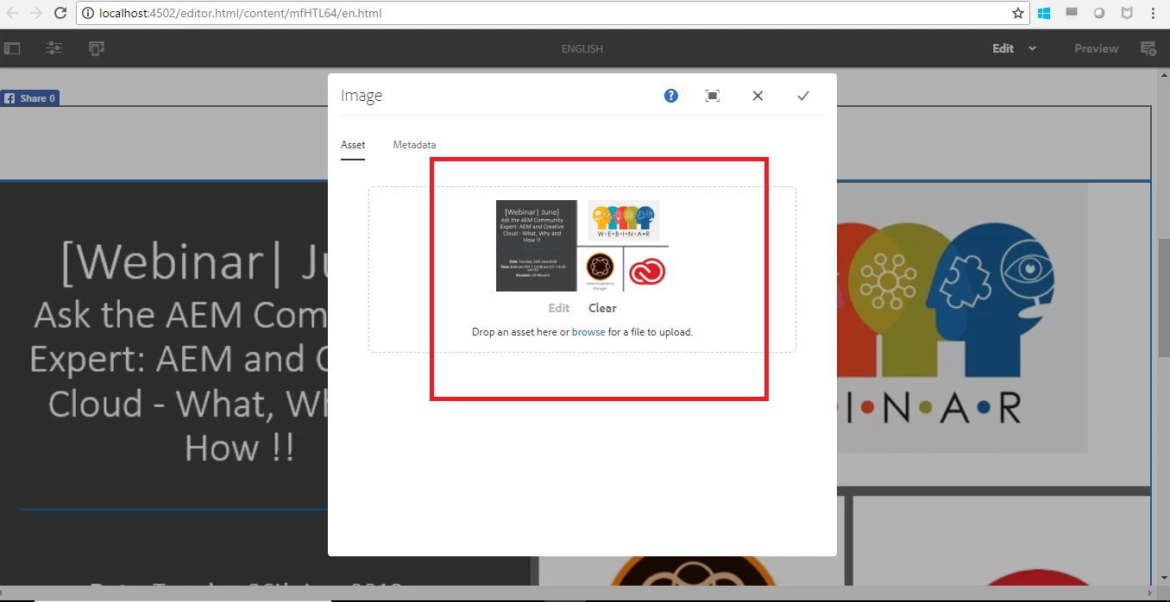
Task: Click Facebook Share 0 button
Action: coord(30,98)
